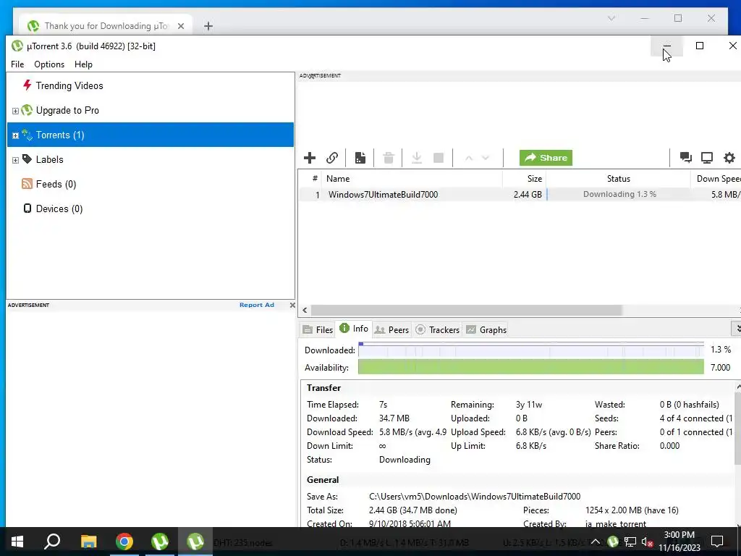This screenshot has width=741, height=556.
Task: Click the Remove Torrent trash icon
Action: [389, 157]
